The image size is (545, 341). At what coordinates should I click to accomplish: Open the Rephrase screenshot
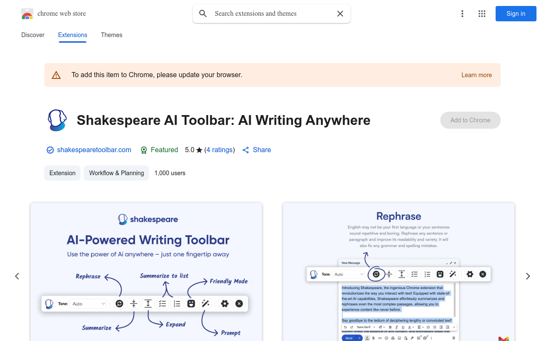(x=399, y=272)
